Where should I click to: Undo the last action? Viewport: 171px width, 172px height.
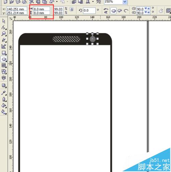click(52, 2)
